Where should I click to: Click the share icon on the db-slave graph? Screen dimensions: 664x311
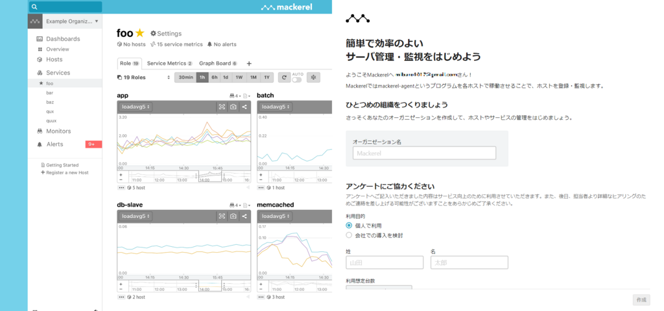click(244, 216)
